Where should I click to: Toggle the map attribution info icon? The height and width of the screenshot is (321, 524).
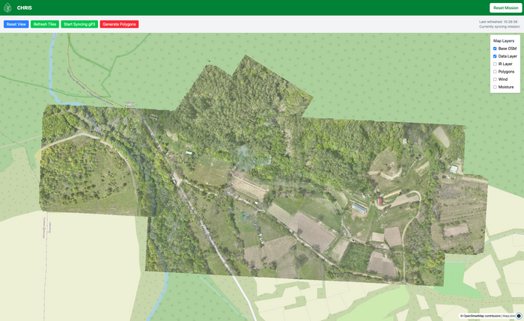(519, 316)
